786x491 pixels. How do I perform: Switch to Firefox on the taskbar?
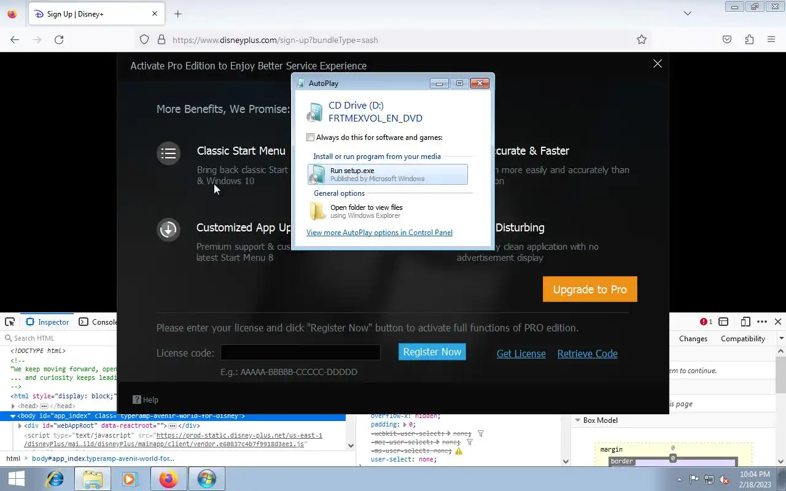(168, 479)
